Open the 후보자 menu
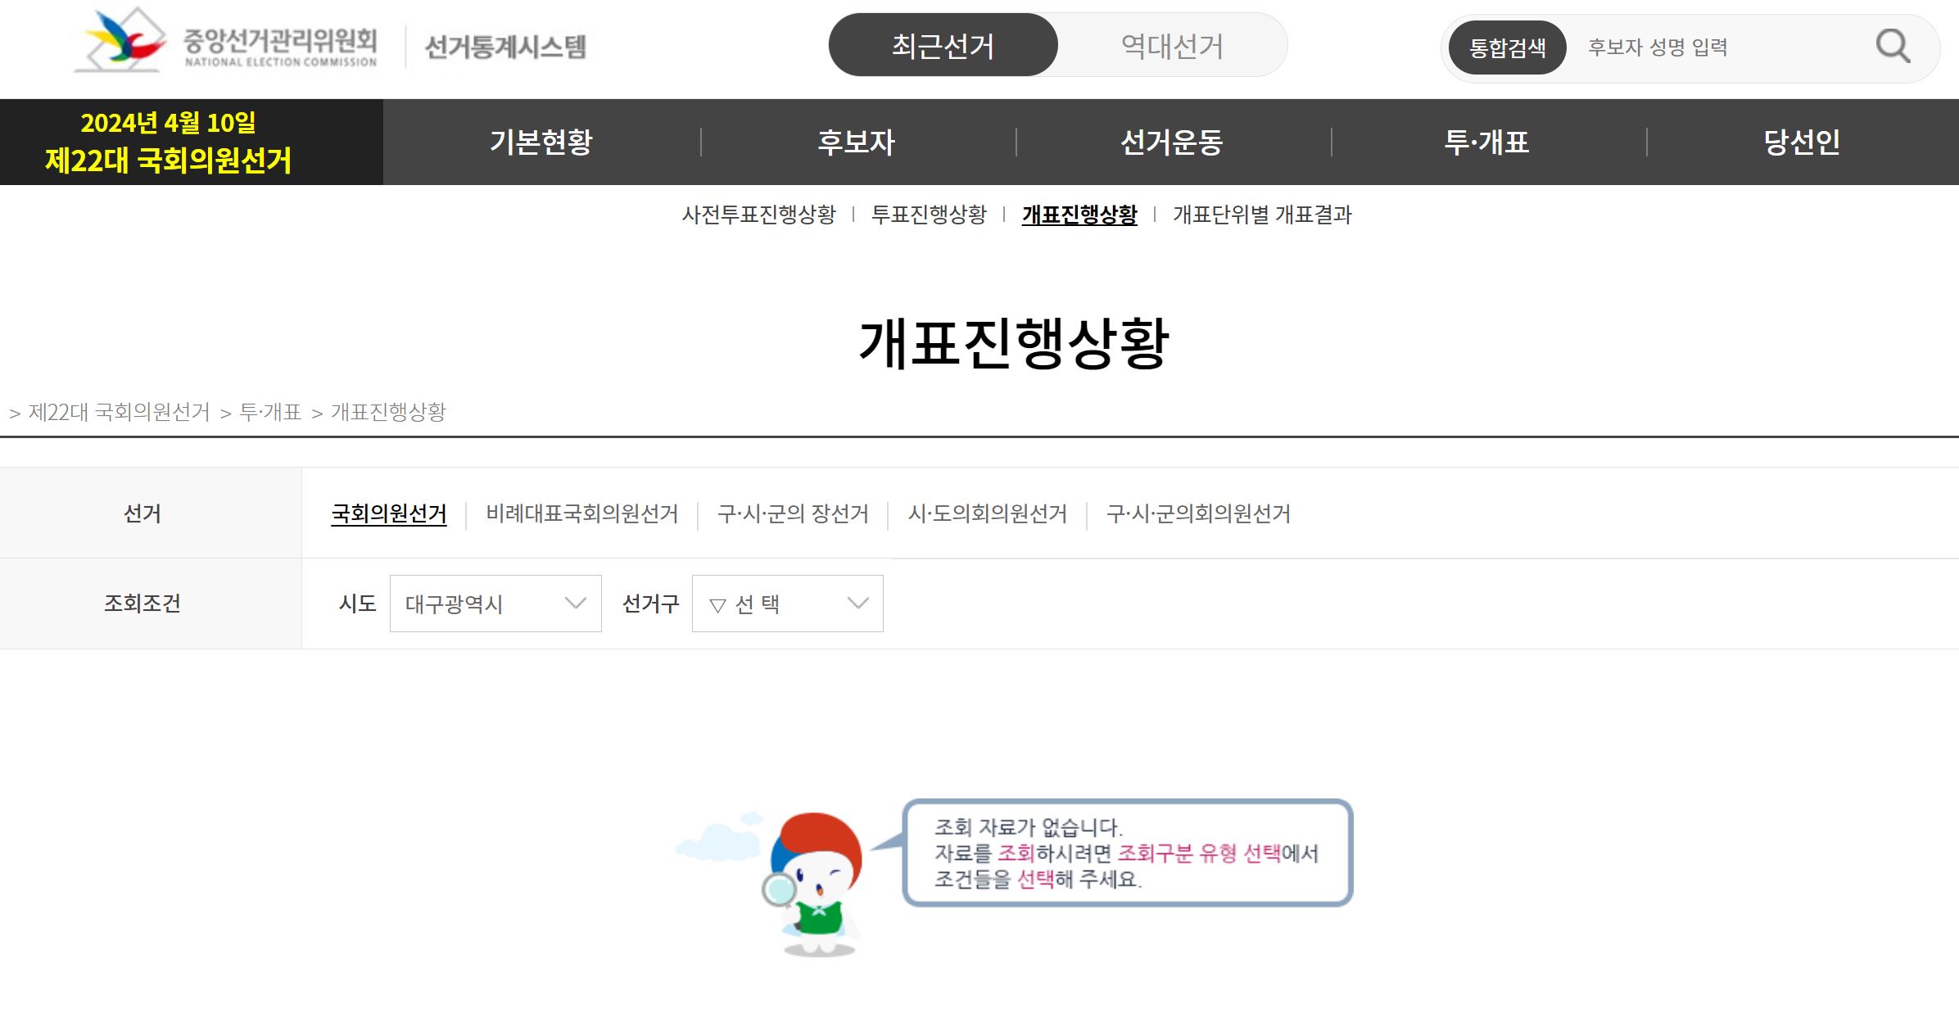This screenshot has width=1959, height=1031. coord(857,142)
